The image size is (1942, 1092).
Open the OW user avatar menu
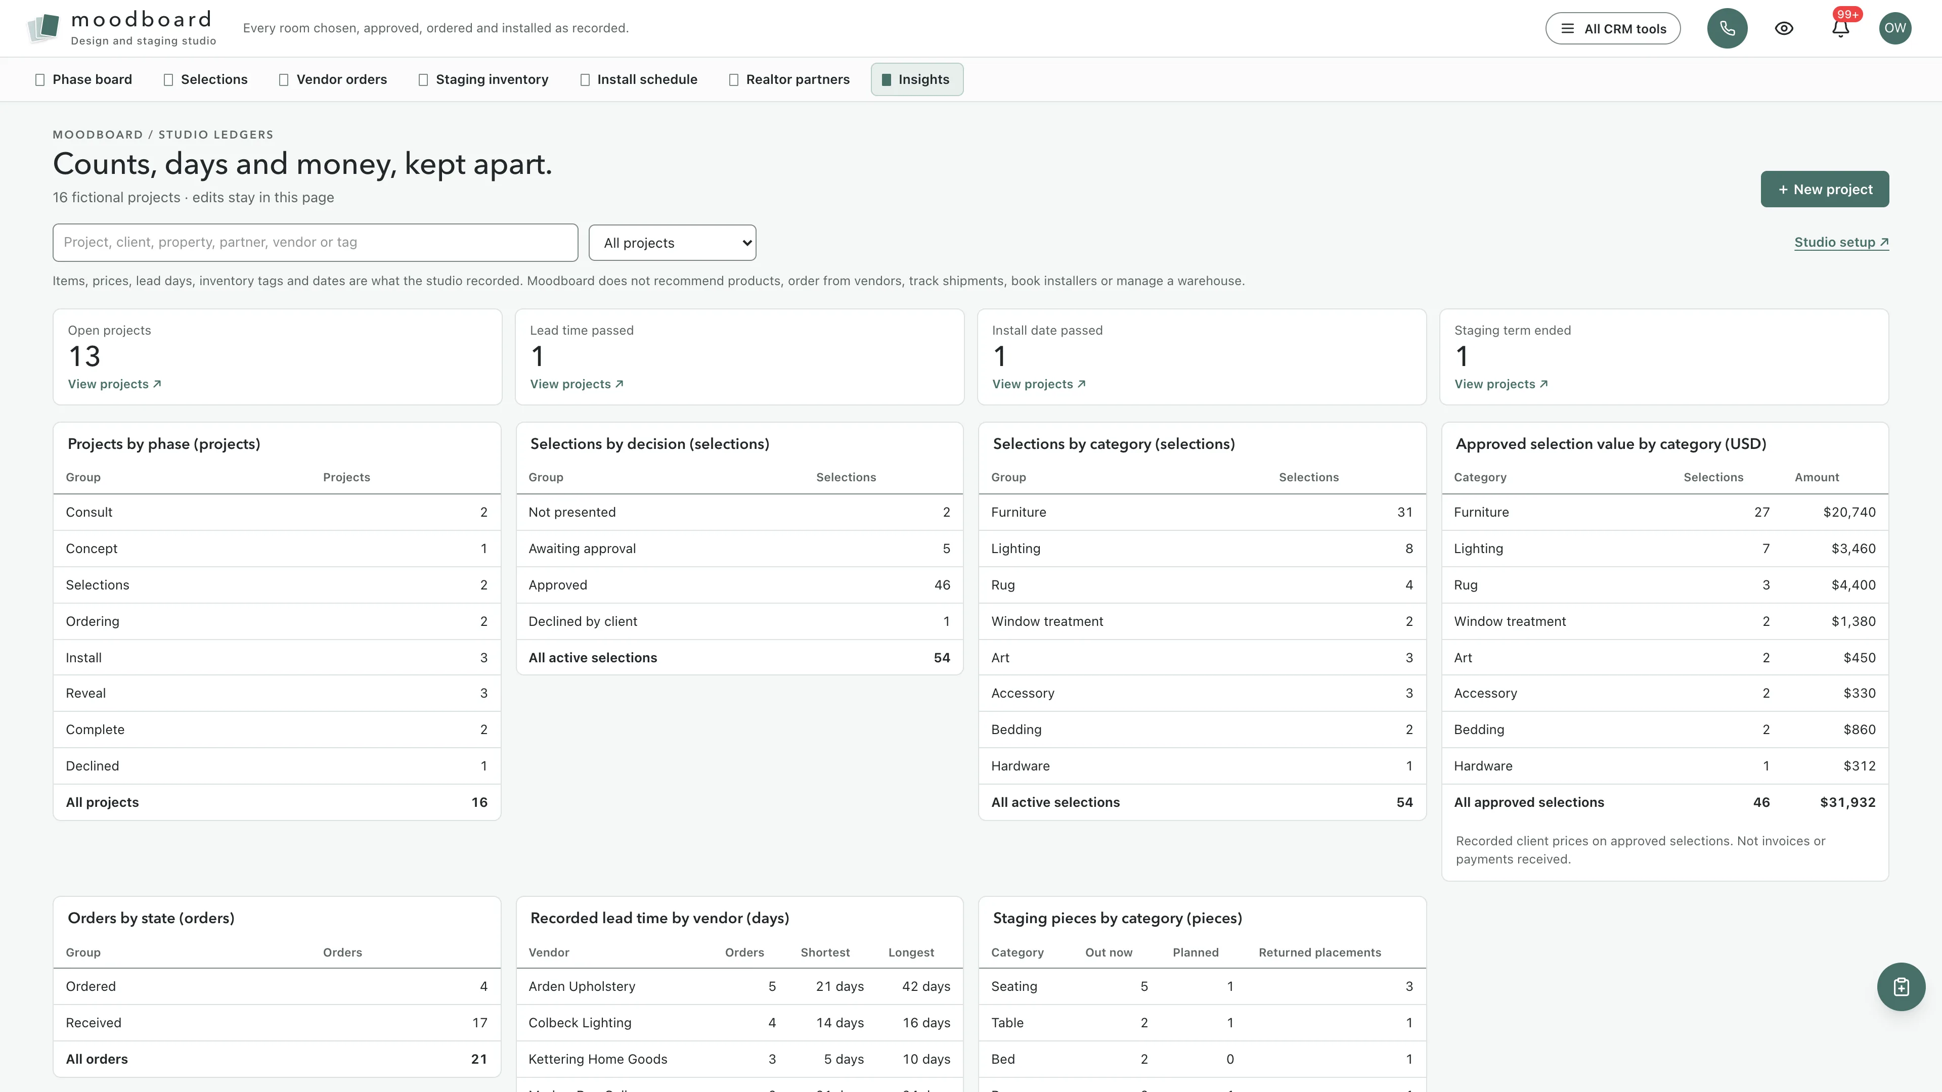(x=1895, y=29)
